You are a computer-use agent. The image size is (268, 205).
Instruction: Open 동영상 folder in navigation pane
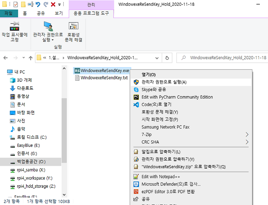20,96
